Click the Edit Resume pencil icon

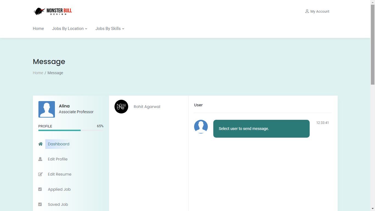[x=40, y=174]
